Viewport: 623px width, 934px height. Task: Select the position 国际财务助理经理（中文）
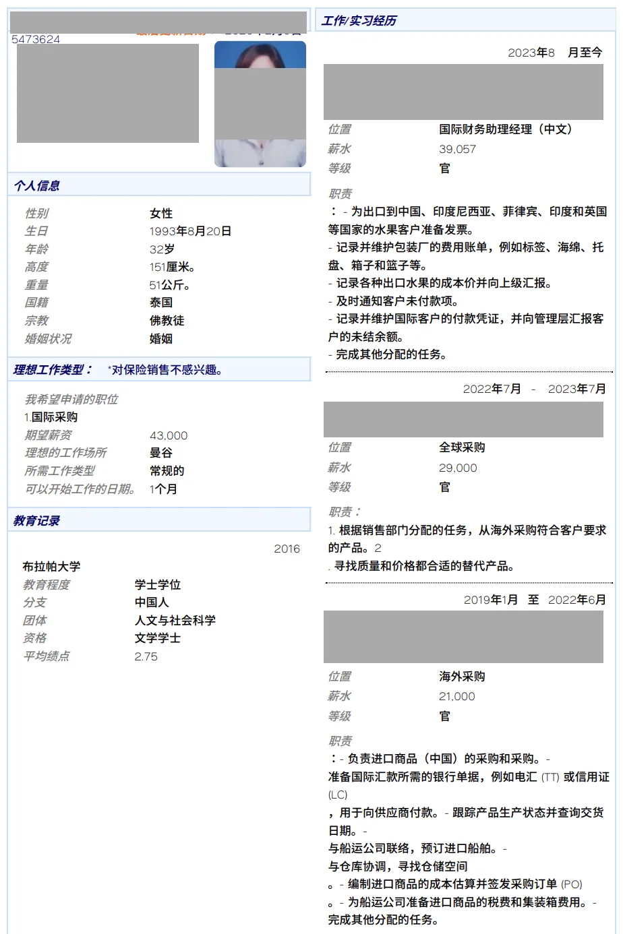coord(506,129)
